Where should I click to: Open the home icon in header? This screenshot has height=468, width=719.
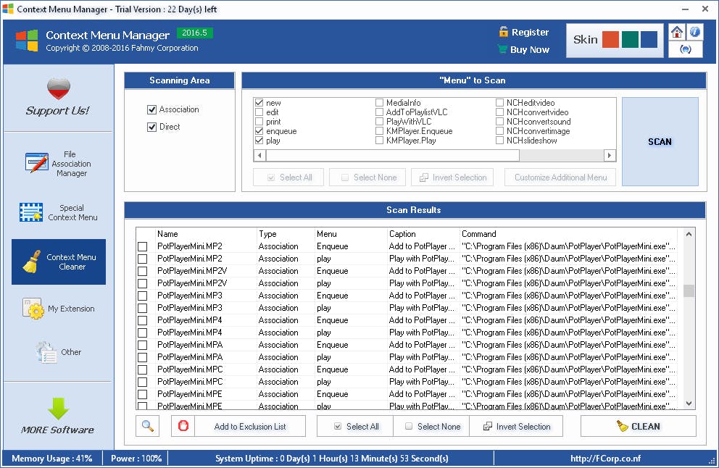pos(676,33)
